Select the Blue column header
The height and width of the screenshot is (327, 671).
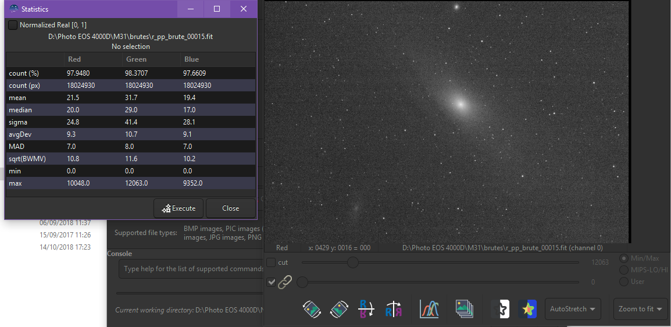[191, 59]
